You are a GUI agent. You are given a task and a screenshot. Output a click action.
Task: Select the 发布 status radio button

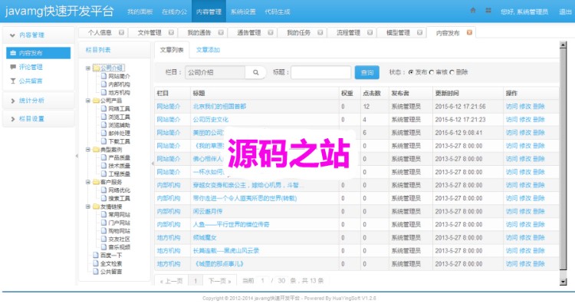tap(411, 72)
